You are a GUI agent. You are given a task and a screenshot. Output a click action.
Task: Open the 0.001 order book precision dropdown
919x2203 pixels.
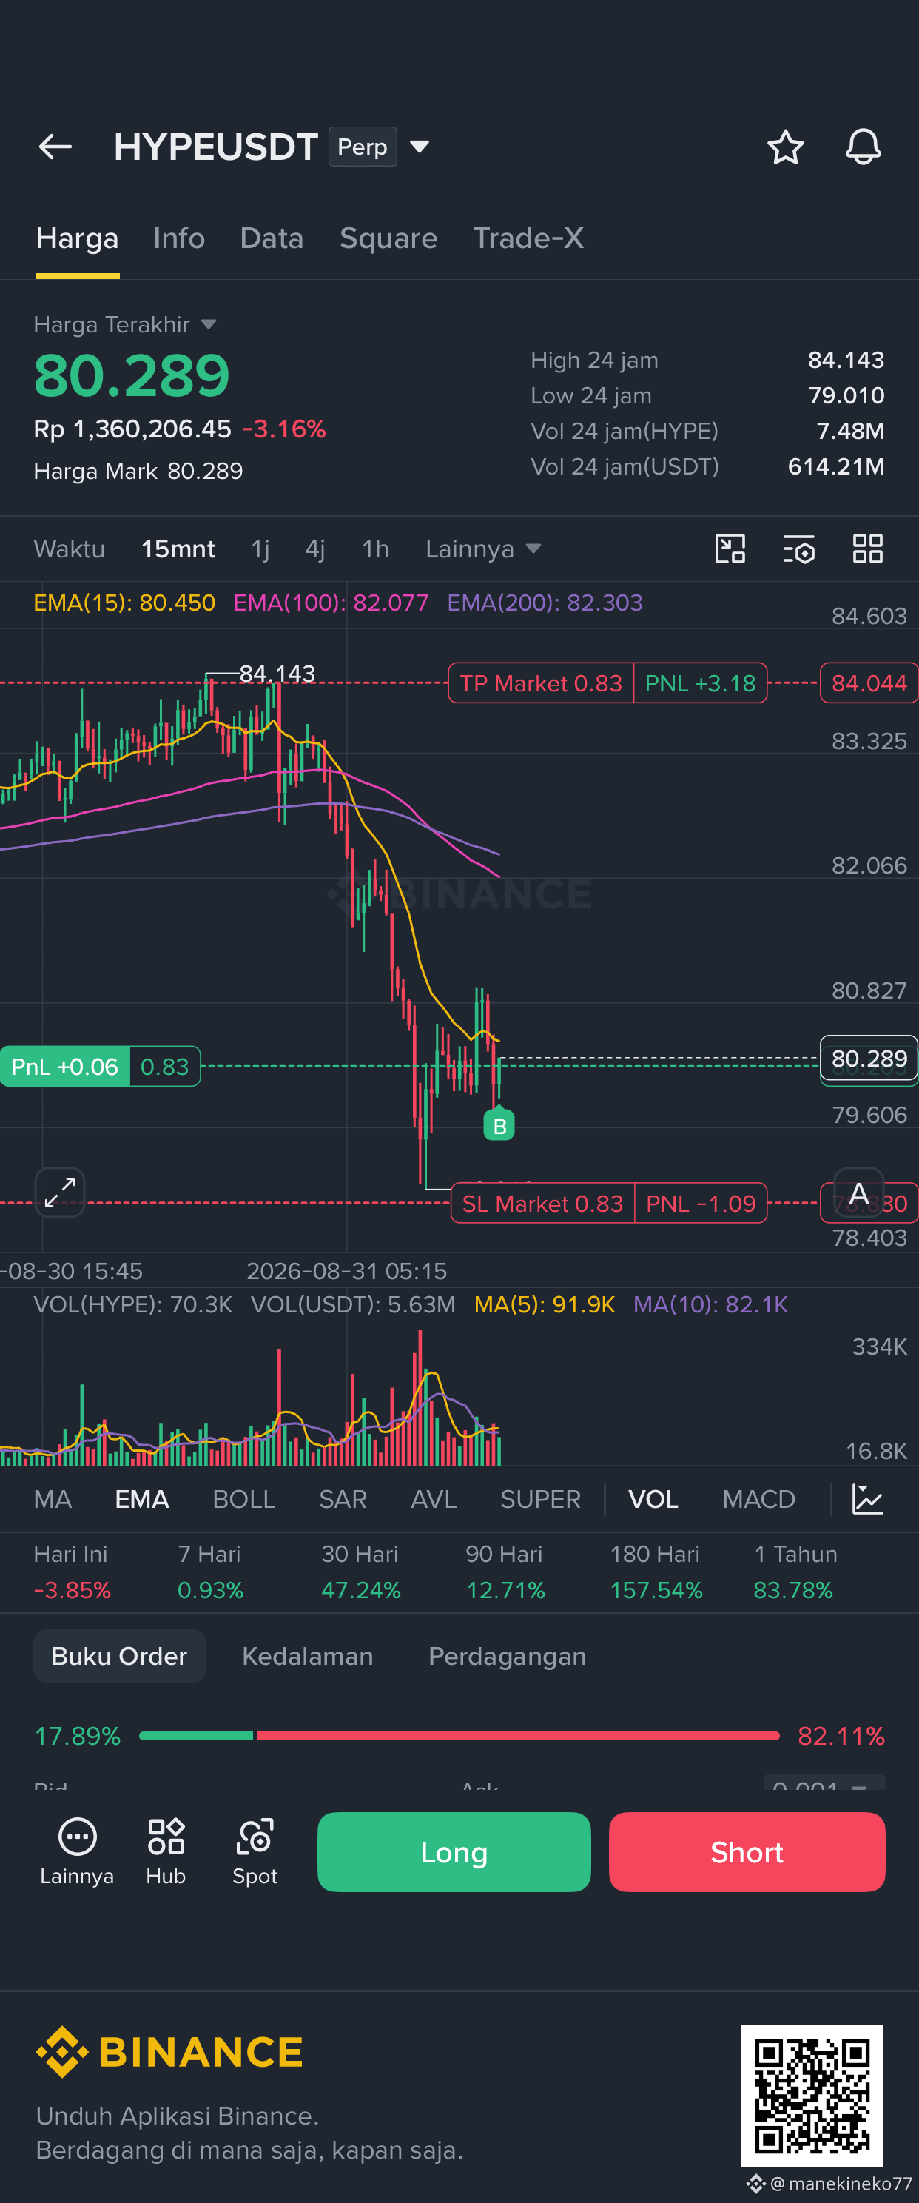point(824,1784)
